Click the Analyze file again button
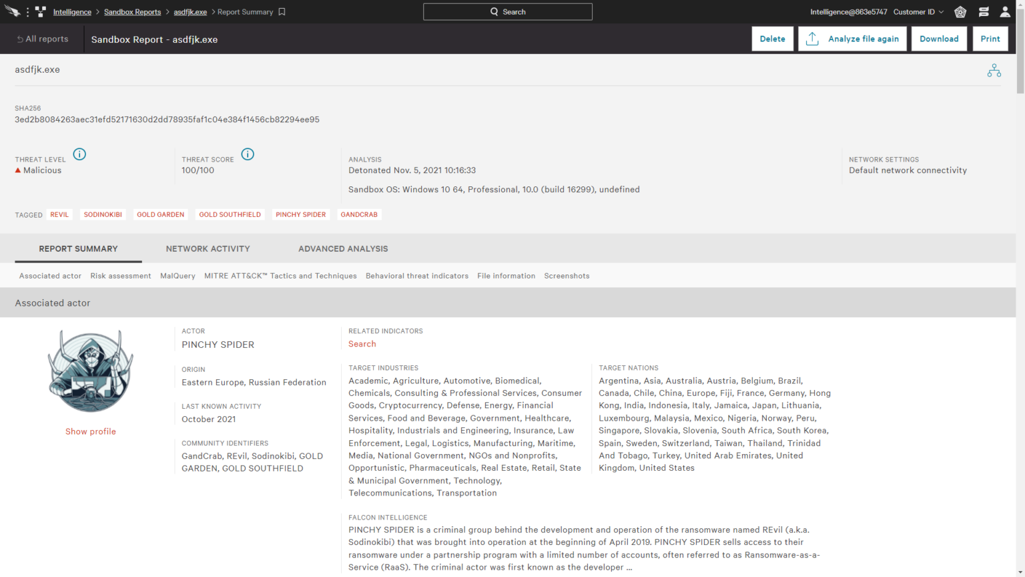This screenshot has height=577, width=1025. (x=852, y=38)
